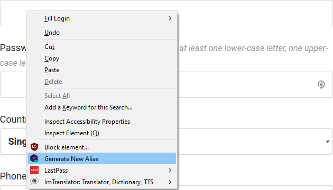
Task: Click the uBlock Origin shield icon
Action: tap(34, 147)
